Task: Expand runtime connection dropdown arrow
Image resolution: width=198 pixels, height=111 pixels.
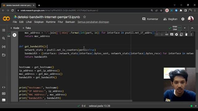Action: (185, 28)
